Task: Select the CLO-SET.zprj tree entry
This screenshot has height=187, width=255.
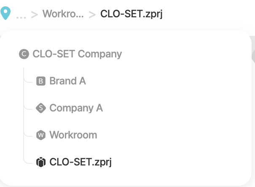Action: click(81, 162)
